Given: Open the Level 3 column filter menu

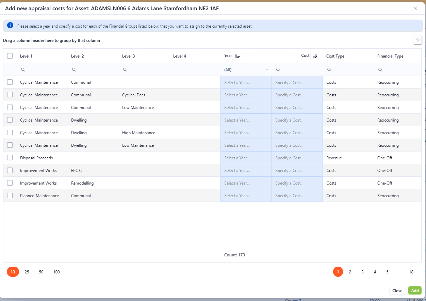Looking at the screenshot, I should [x=141, y=56].
